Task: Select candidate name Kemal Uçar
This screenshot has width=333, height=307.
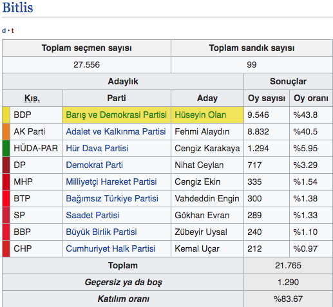Action: (197, 248)
